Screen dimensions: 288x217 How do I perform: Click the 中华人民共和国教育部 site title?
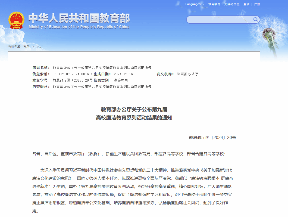tap(79, 18)
